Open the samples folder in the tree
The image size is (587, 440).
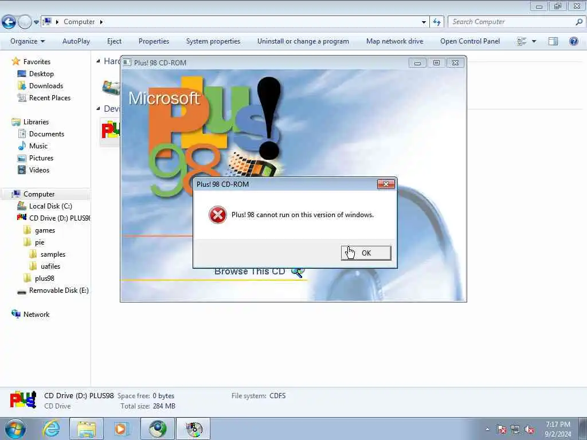(x=53, y=254)
